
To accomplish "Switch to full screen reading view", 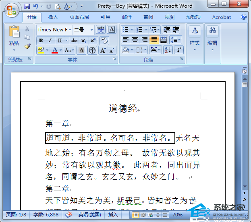I will (143, 215).
